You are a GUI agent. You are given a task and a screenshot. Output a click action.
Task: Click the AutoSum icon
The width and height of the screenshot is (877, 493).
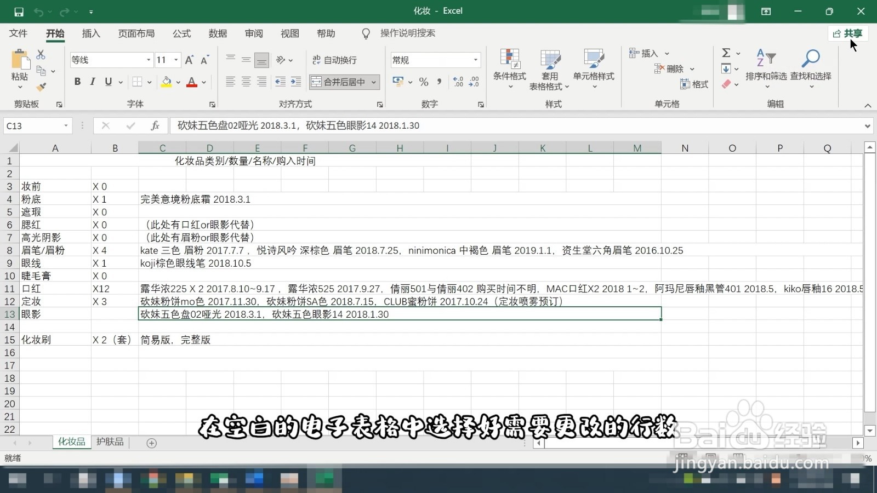(x=727, y=53)
